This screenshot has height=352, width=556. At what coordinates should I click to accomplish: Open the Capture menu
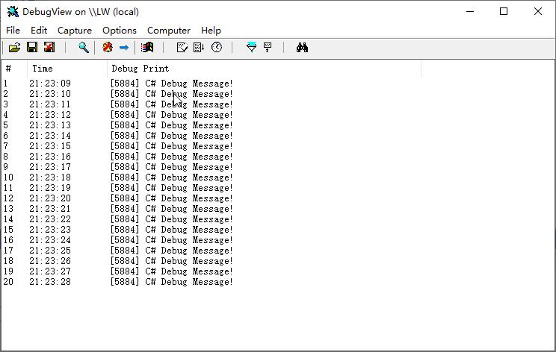coord(75,31)
